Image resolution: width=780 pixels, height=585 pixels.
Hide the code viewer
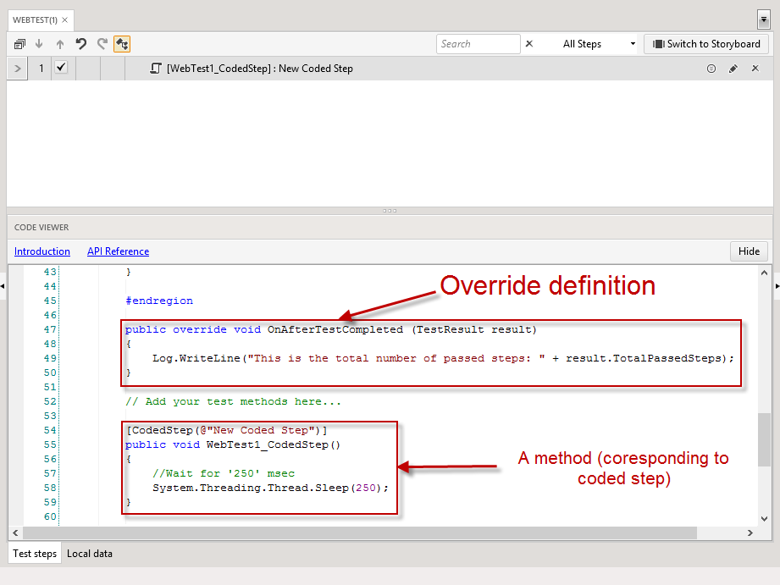tap(749, 251)
